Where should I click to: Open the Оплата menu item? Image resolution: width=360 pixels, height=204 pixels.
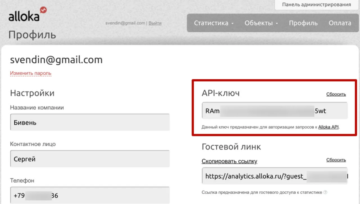tap(340, 23)
